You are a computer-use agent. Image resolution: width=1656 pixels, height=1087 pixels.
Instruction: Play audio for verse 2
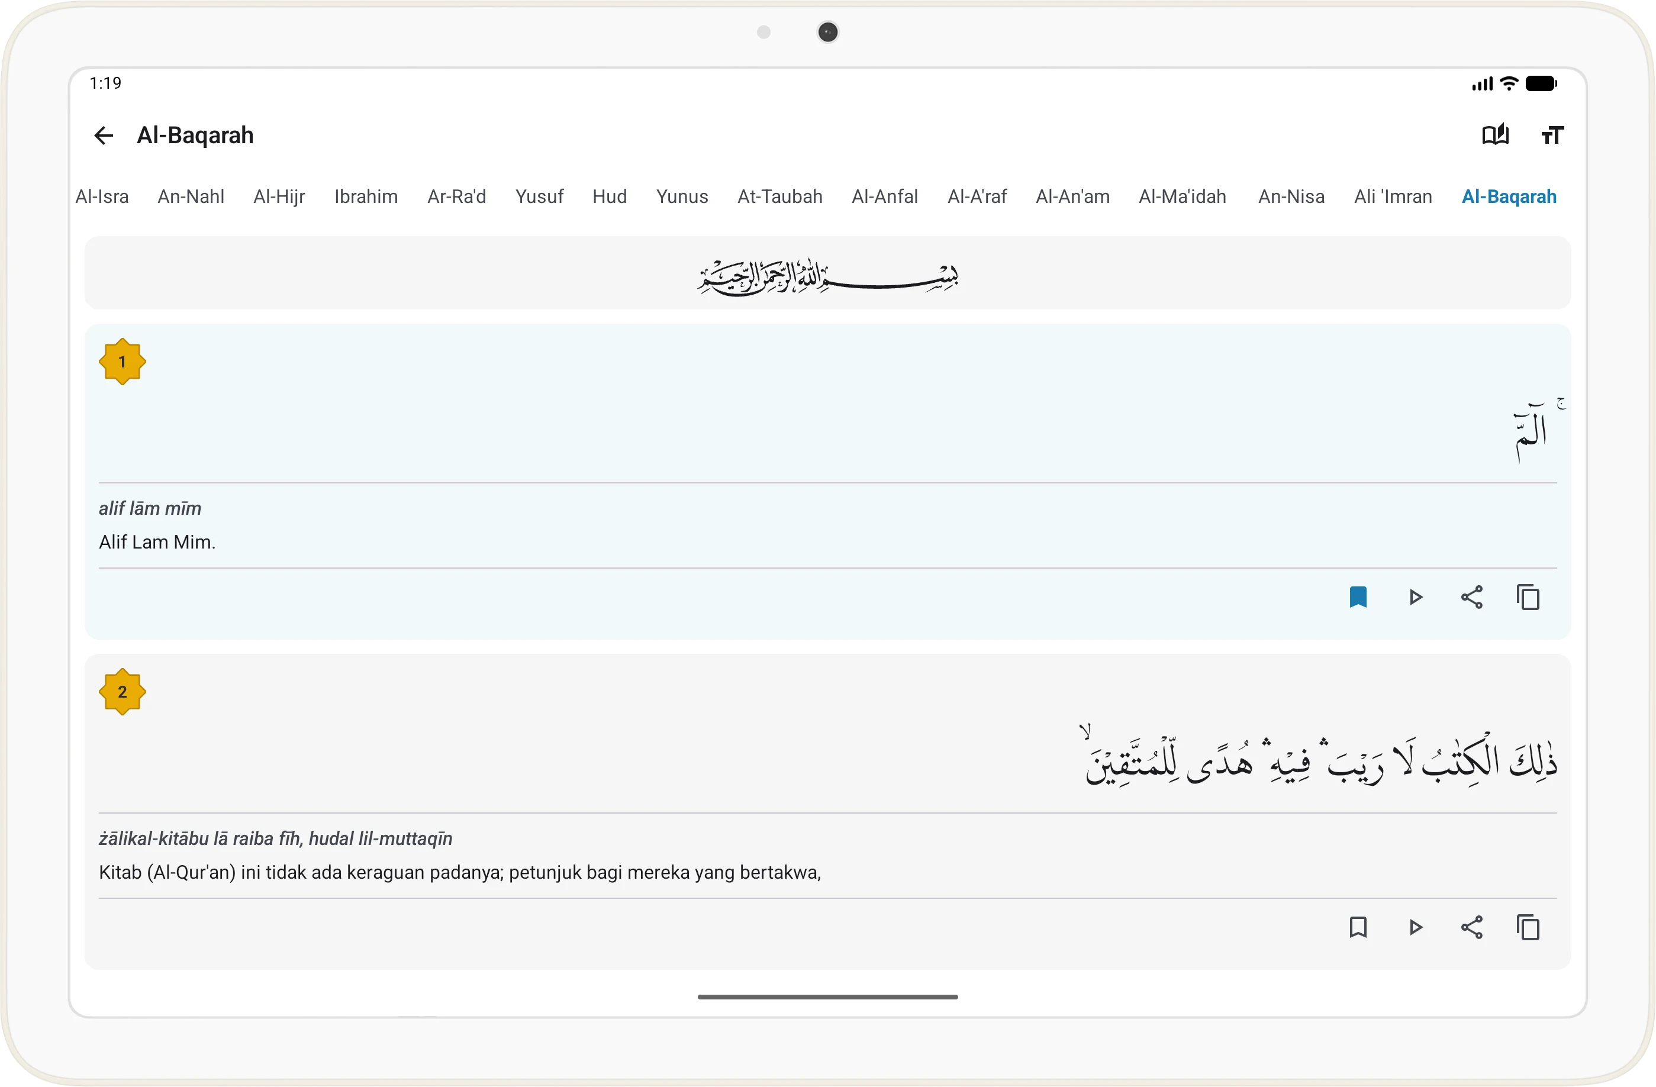click(1415, 928)
